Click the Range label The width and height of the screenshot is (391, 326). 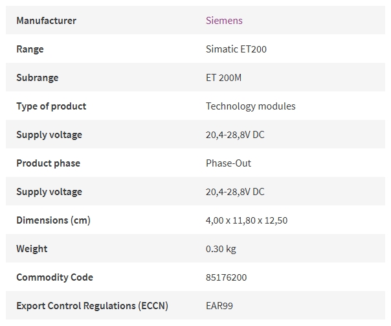point(30,49)
